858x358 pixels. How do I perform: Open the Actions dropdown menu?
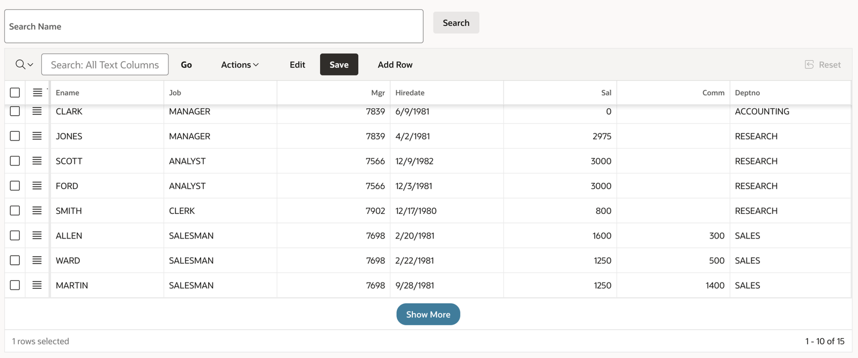pyautogui.click(x=240, y=65)
